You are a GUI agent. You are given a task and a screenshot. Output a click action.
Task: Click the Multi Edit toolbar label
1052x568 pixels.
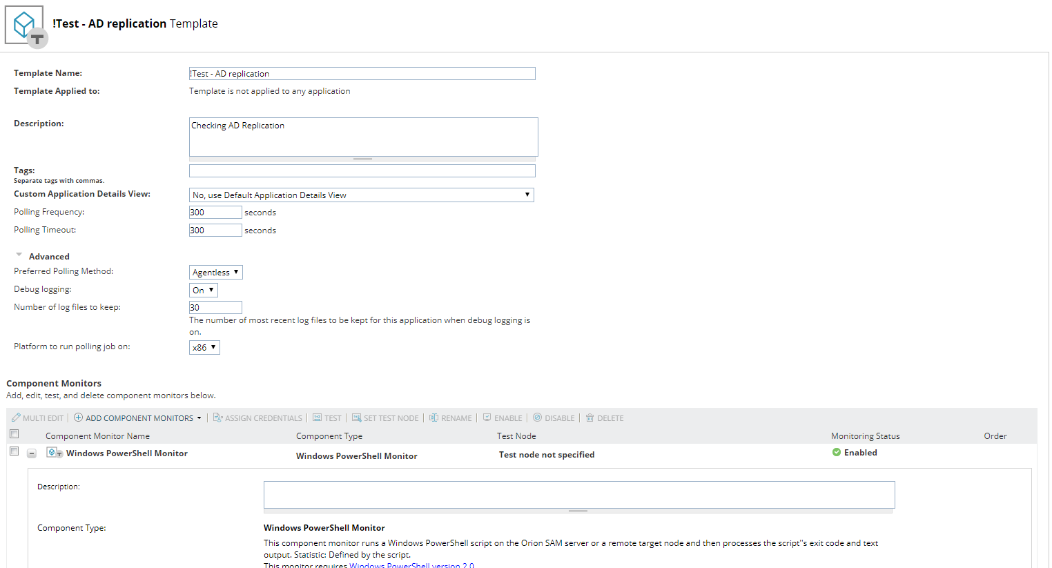coord(43,418)
